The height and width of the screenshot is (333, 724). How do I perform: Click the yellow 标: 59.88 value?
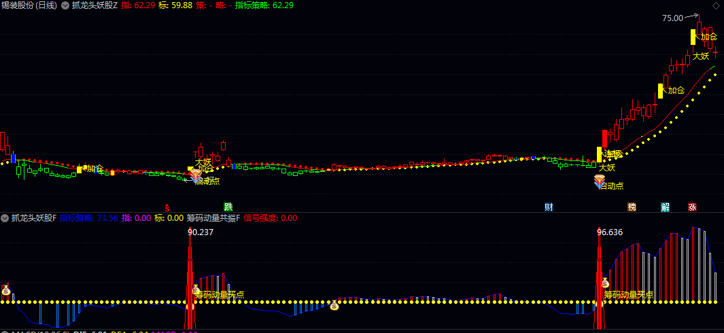[x=176, y=5]
